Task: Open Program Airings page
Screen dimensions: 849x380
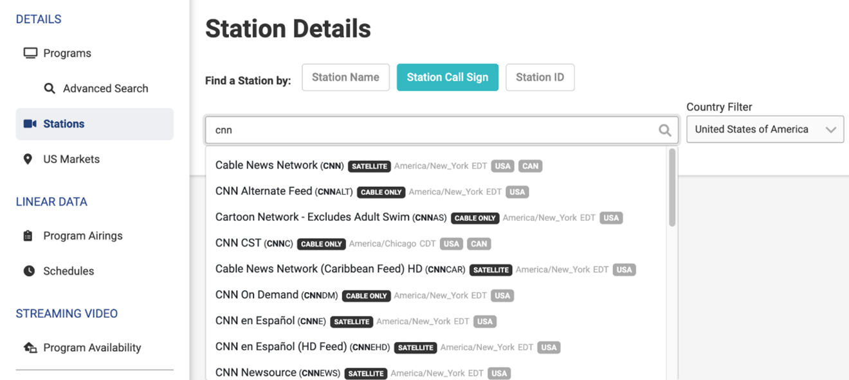Action: [82, 236]
